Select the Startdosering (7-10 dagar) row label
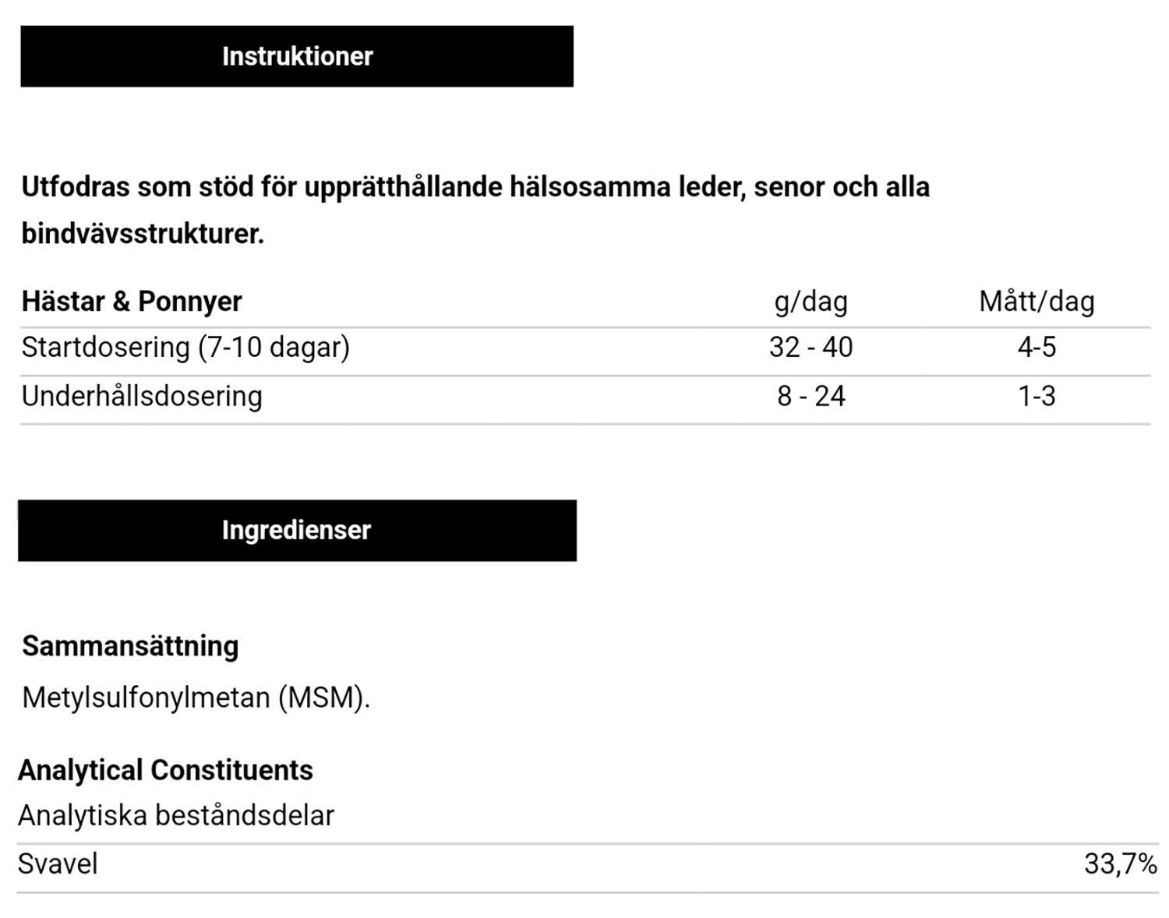This screenshot has width=1169, height=918. point(185,348)
